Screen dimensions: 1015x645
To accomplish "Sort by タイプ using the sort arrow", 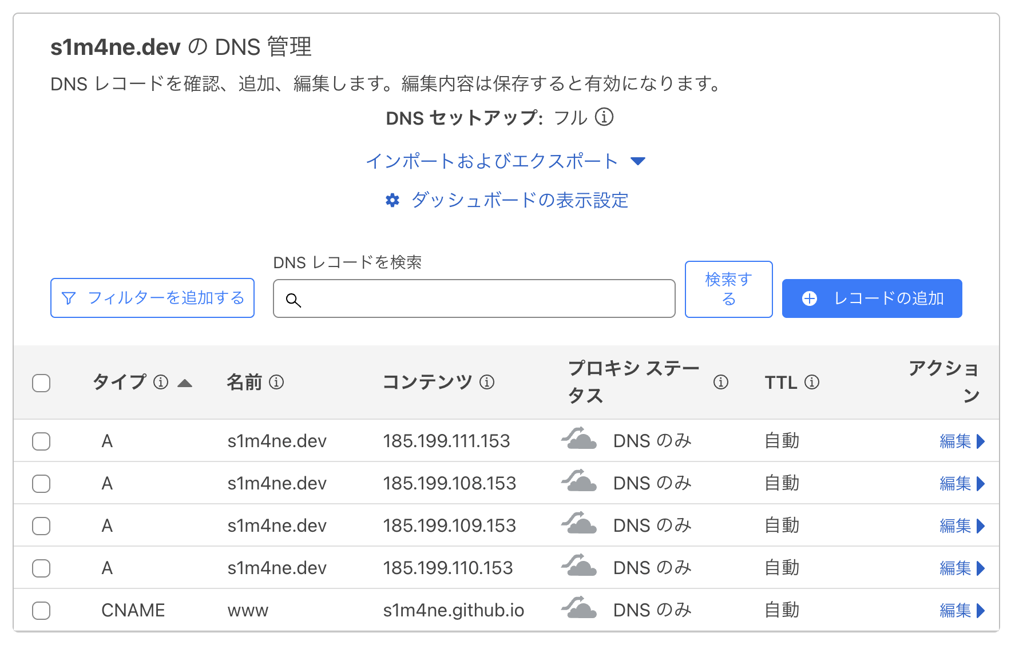I will pos(185,383).
